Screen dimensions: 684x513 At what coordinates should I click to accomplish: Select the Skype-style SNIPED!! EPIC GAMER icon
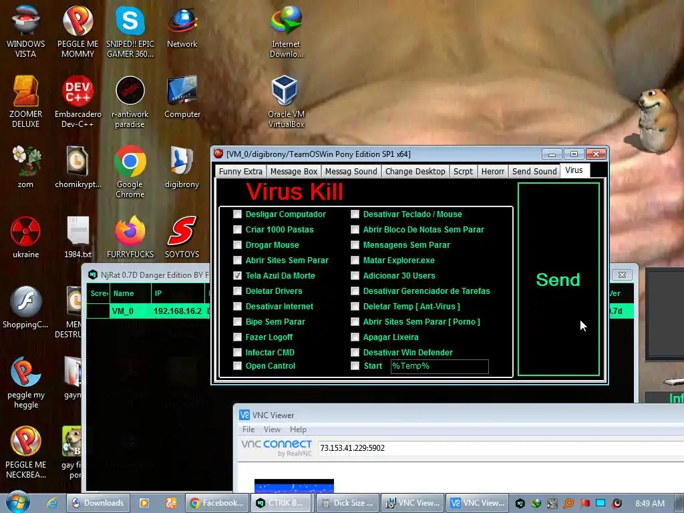[130, 31]
